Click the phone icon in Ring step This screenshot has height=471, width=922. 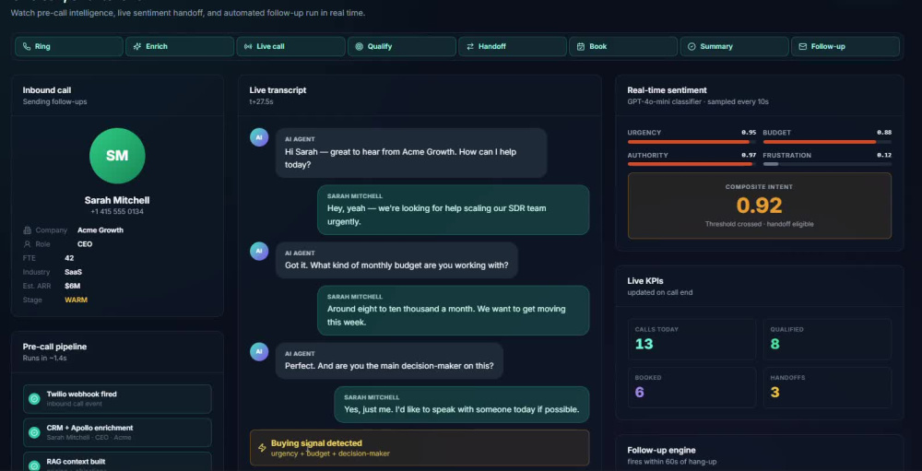(27, 46)
